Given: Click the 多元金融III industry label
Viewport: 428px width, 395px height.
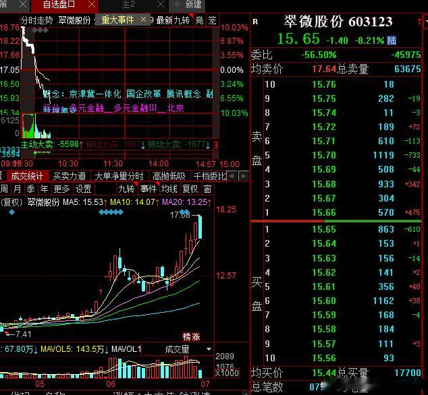Looking at the screenshot, I should tap(135, 109).
